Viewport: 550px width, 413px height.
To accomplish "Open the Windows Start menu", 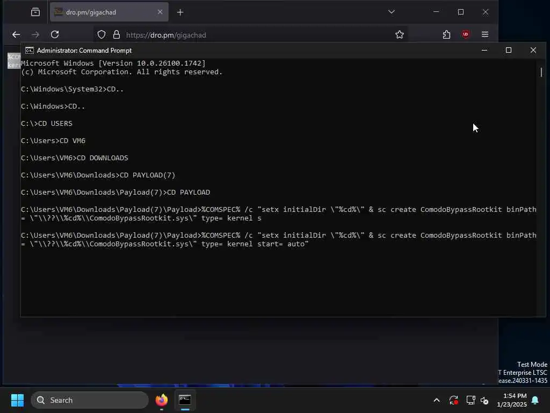I will click(x=17, y=400).
